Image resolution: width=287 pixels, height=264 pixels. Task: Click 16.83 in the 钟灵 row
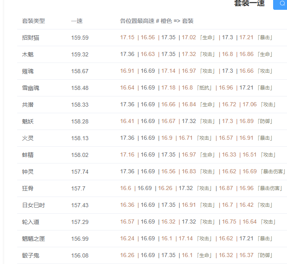click(189, 172)
